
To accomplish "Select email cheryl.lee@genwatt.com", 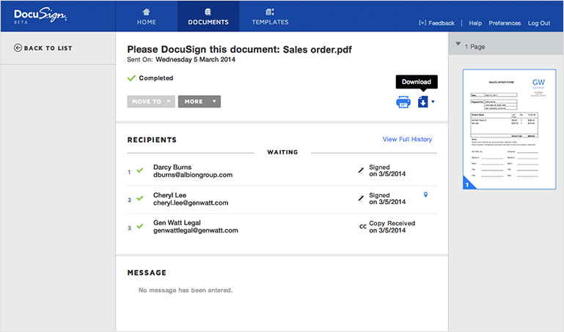I will (191, 203).
